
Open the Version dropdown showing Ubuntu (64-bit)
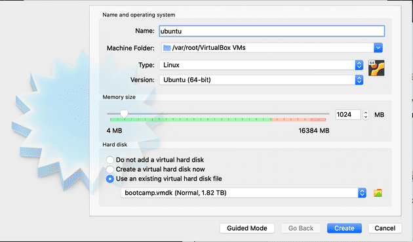pos(262,80)
